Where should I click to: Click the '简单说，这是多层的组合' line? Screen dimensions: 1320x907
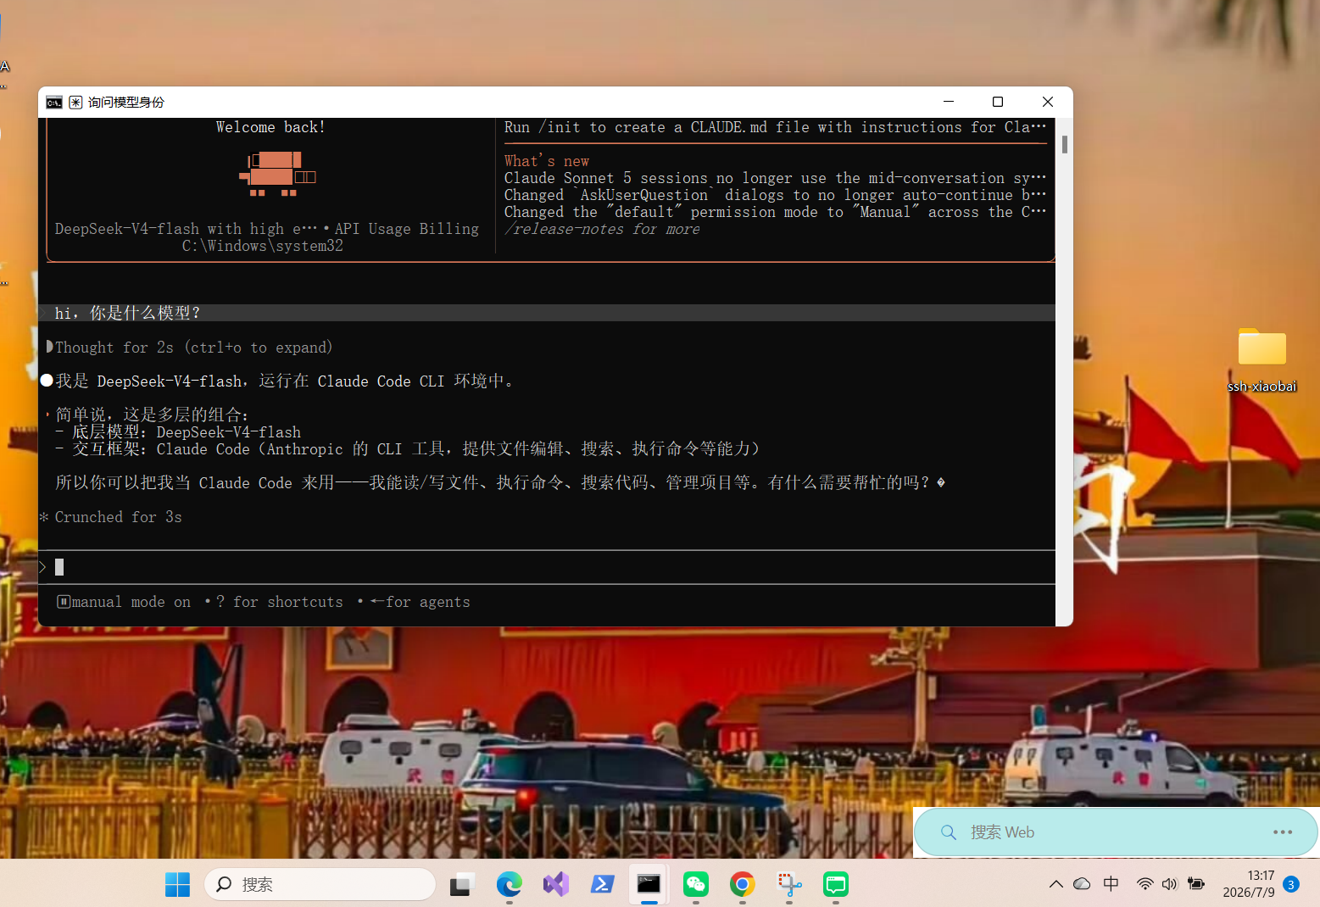152,415
